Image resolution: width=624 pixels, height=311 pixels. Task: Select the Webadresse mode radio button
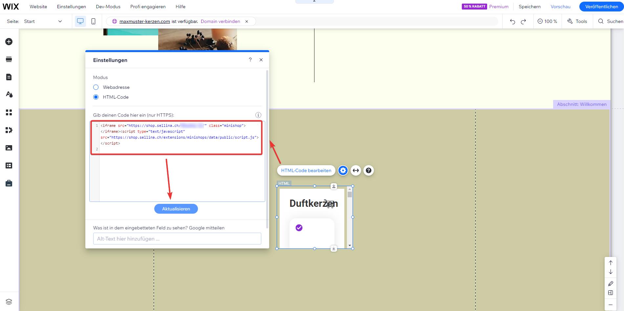[x=96, y=87]
